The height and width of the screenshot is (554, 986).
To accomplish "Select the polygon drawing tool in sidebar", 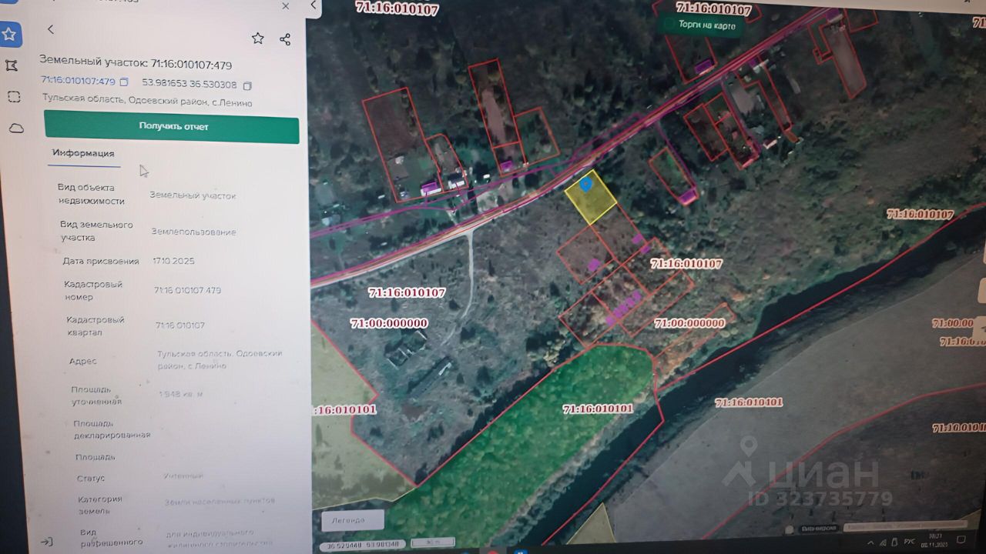I will pos(11,65).
